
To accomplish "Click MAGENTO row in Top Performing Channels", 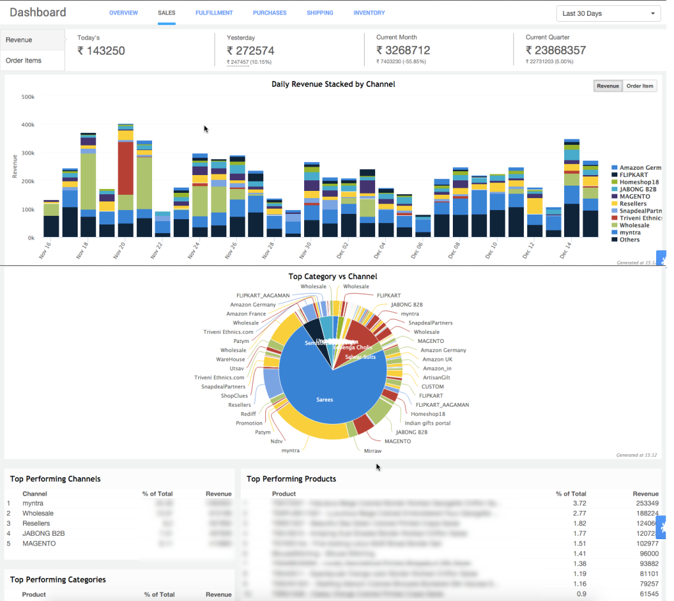I will pyautogui.click(x=120, y=544).
